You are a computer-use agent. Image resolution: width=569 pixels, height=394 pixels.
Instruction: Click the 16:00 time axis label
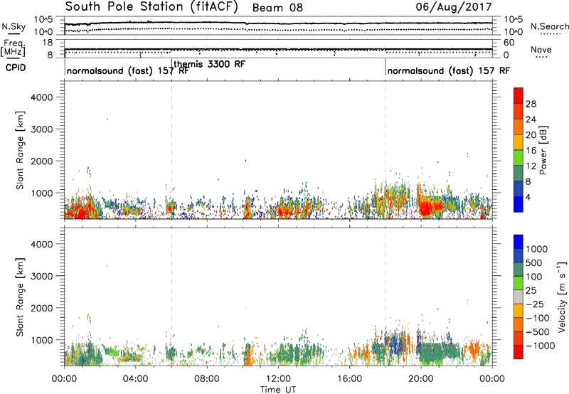point(349,379)
